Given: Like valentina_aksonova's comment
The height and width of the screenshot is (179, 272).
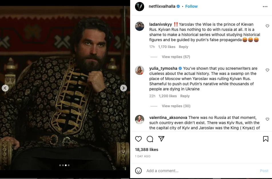Looking at the screenshot, I should pyautogui.click(x=267, y=119).
